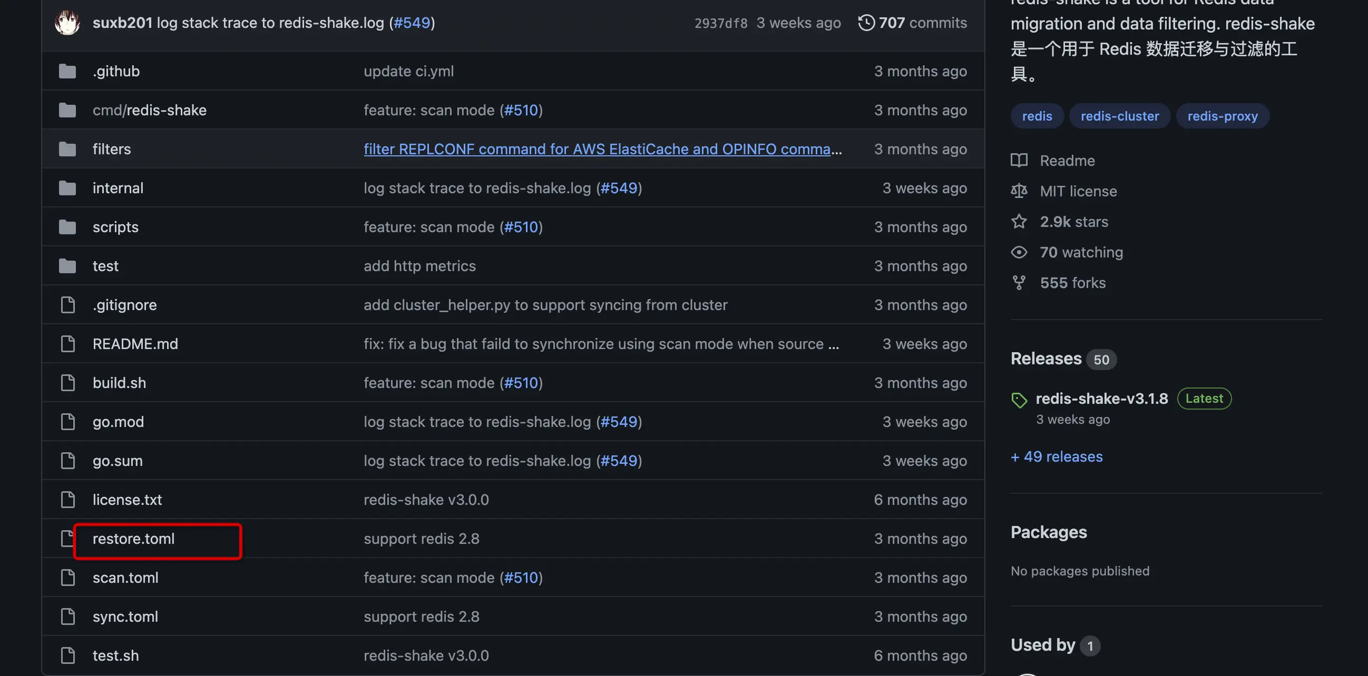Open the test folder
The width and height of the screenshot is (1368, 676).
pyautogui.click(x=105, y=266)
